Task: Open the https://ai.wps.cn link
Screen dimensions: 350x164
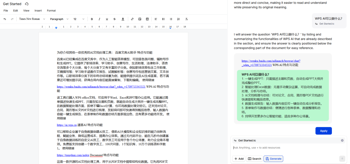Action: tap(67, 125)
